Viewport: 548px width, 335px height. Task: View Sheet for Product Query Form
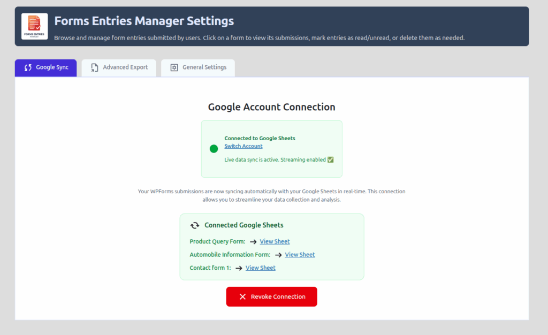coord(275,241)
